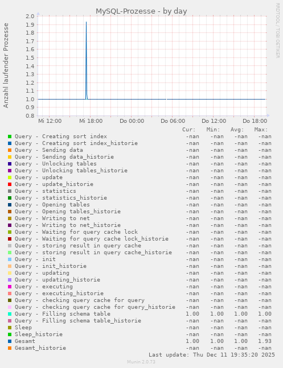Viewport: 283px width, 368px height.
Task: Click the Do 18:00 x-axis label
Action: pyautogui.click(x=255, y=121)
